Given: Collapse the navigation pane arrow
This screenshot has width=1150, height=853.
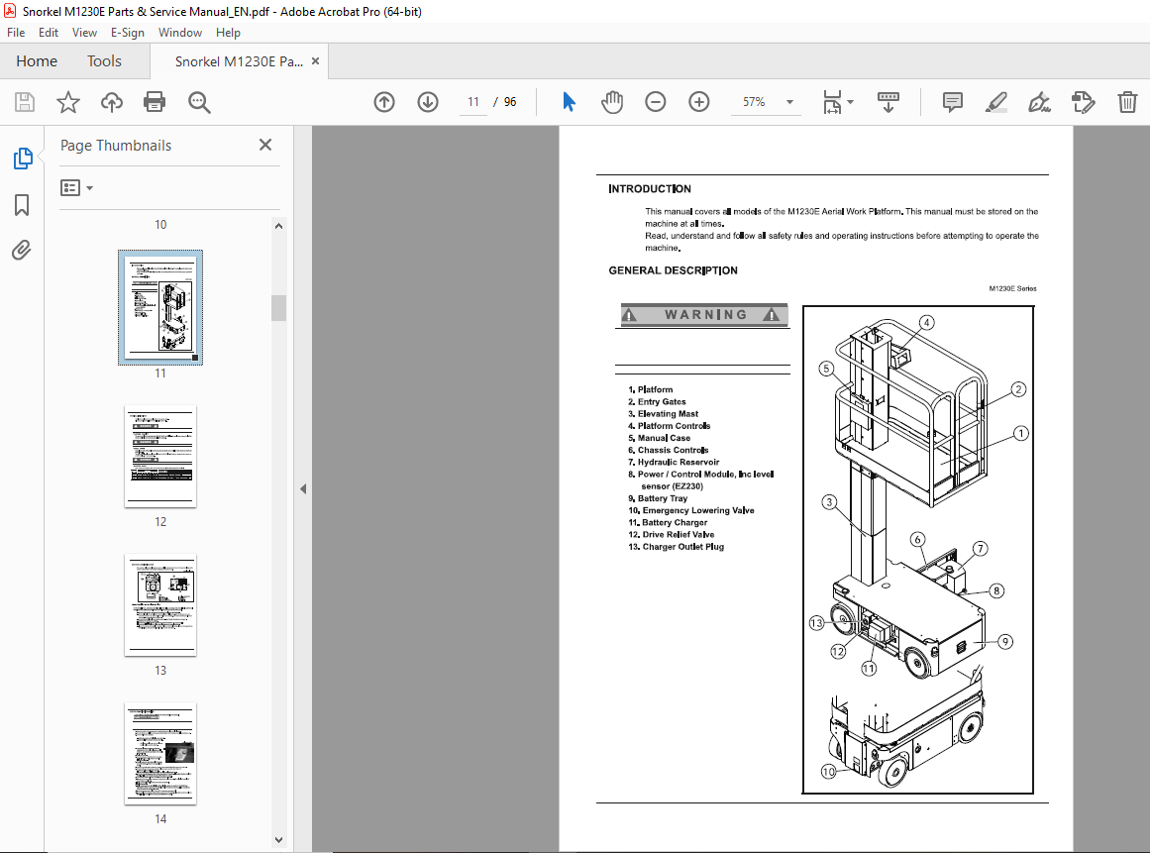Looking at the screenshot, I should [303, 489].
